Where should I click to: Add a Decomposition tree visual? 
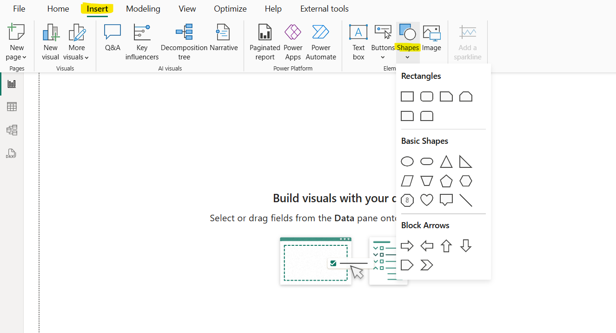[x=184, y=41]
